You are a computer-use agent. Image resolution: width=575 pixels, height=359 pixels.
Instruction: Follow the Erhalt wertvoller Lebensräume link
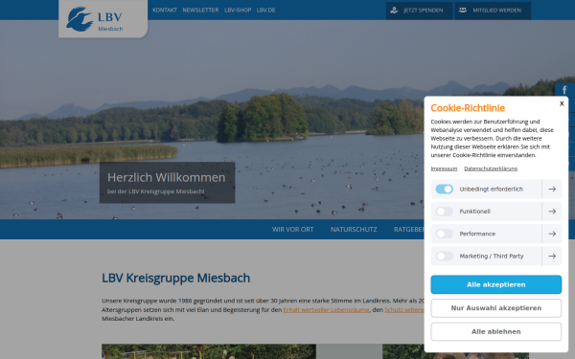(x=326, y=309)
